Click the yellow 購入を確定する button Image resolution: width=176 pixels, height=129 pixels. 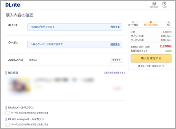click(x=151, y=58)
